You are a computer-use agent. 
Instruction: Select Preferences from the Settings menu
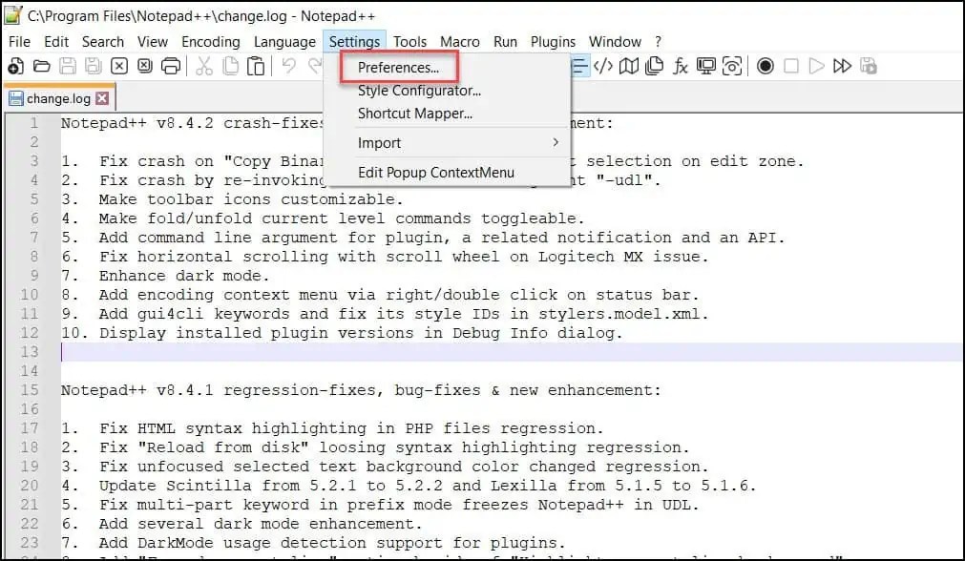coord(400,68)
